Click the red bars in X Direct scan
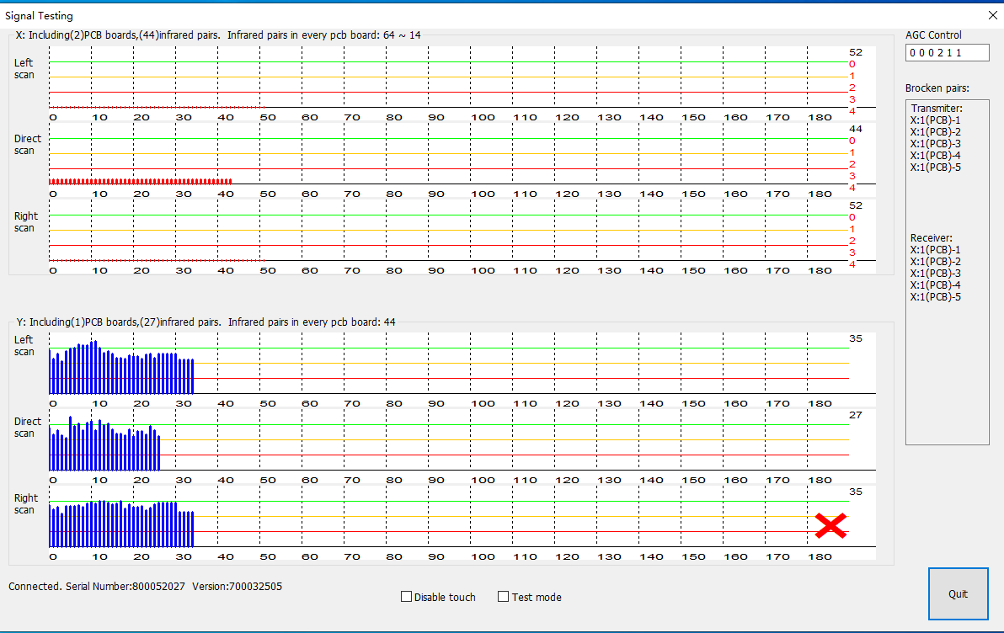This screenshot has height=633, width=1004. pos(139,181)
